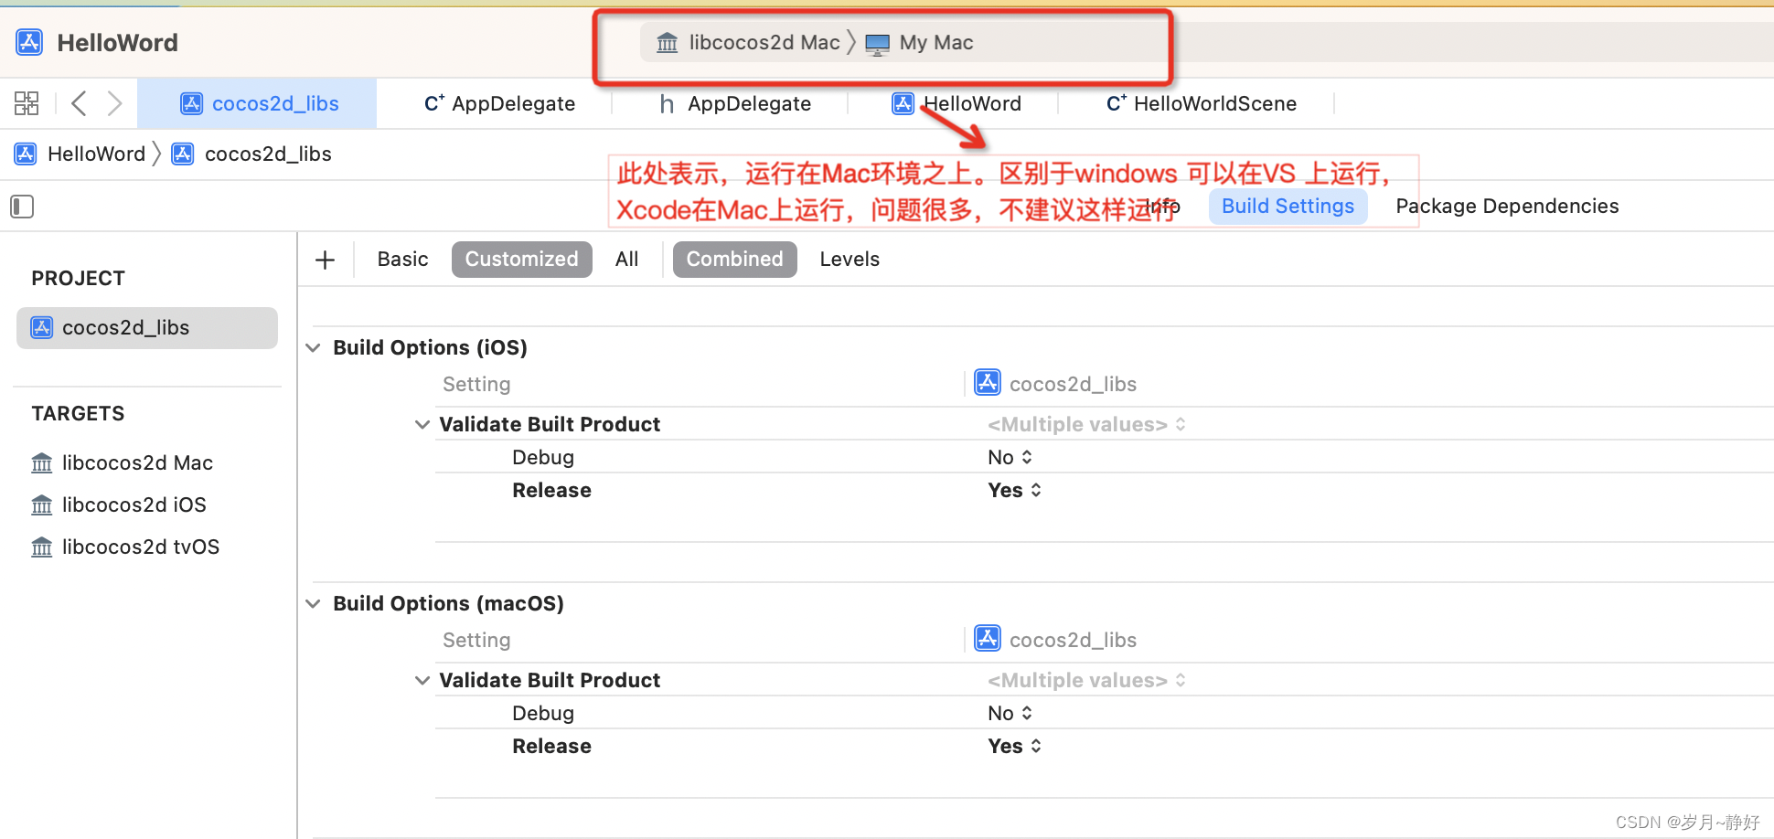Open the AppDelegate C++ source tab
This screenshot has height=839, width=1774.
tap(499, 103)
